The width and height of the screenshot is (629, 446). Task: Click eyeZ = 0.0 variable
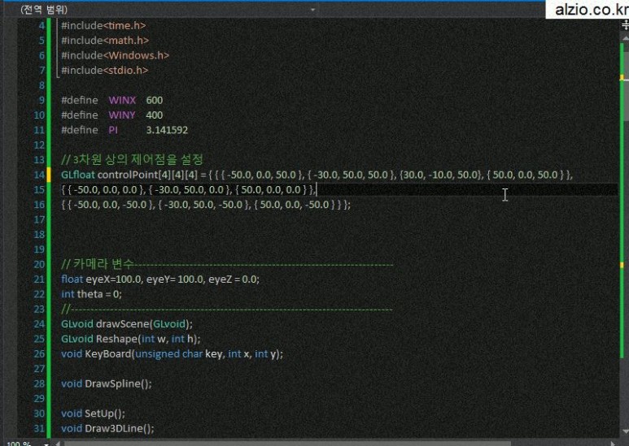pos(233,279)
